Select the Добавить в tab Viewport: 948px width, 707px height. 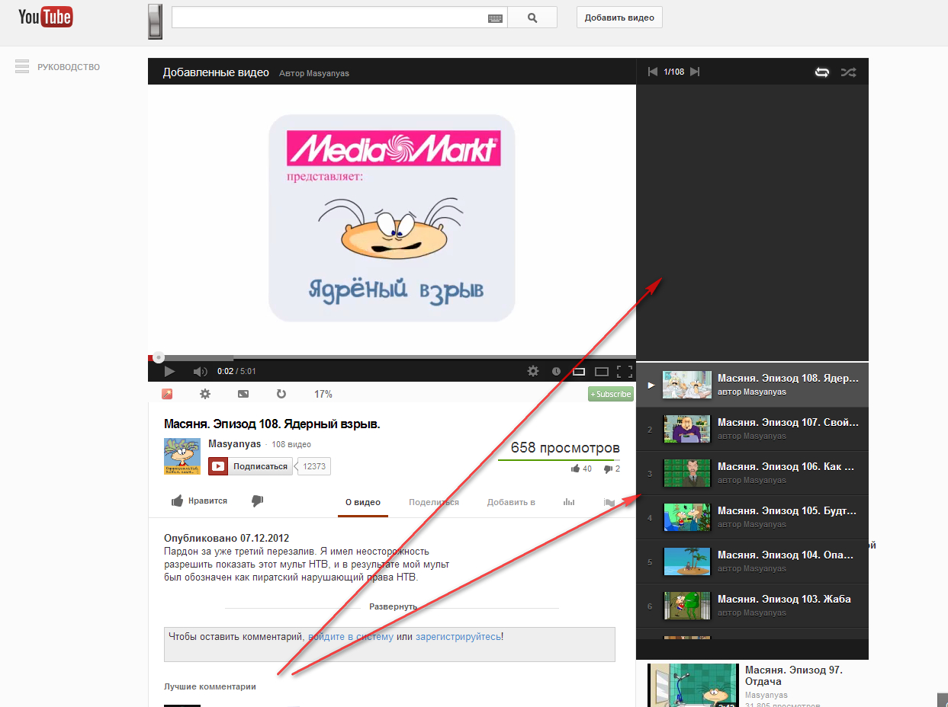point(511,502)
